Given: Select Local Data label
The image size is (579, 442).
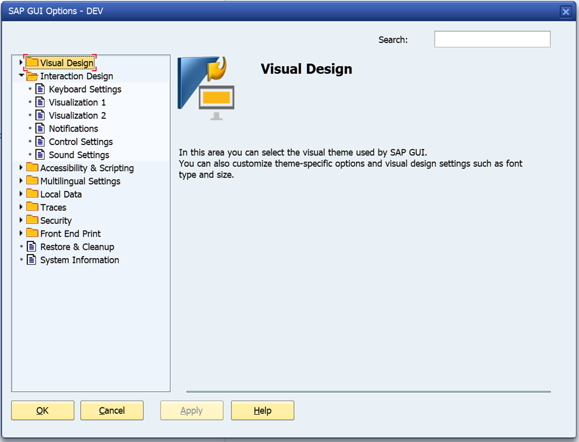Looking at the screenshot, I should (61, 194).
